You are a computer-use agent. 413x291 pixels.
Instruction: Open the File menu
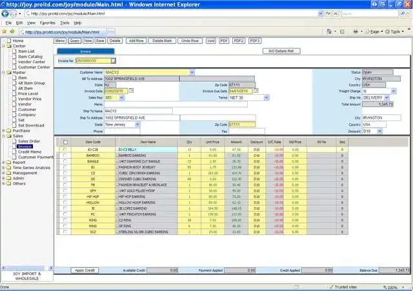click(8, 23)
